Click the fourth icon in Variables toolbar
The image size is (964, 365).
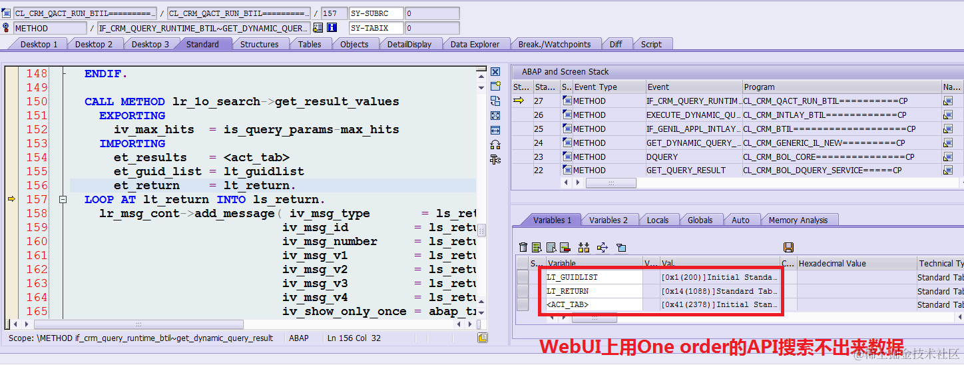[x=565, y=247]
